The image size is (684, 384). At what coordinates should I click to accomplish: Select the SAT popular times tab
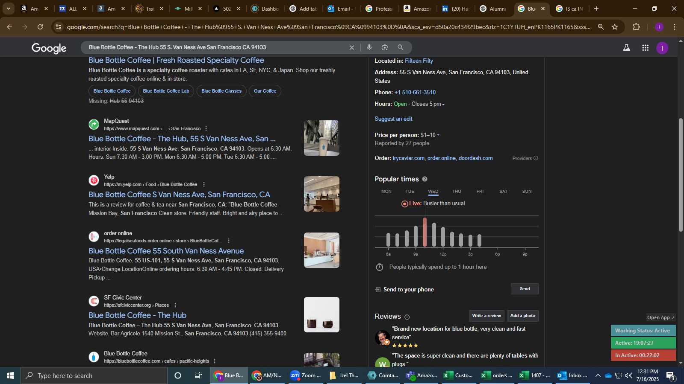(504, 192)
